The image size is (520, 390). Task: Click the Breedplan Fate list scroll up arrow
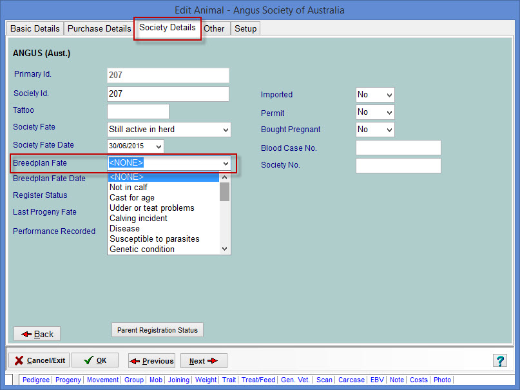[x=224, y=177]
